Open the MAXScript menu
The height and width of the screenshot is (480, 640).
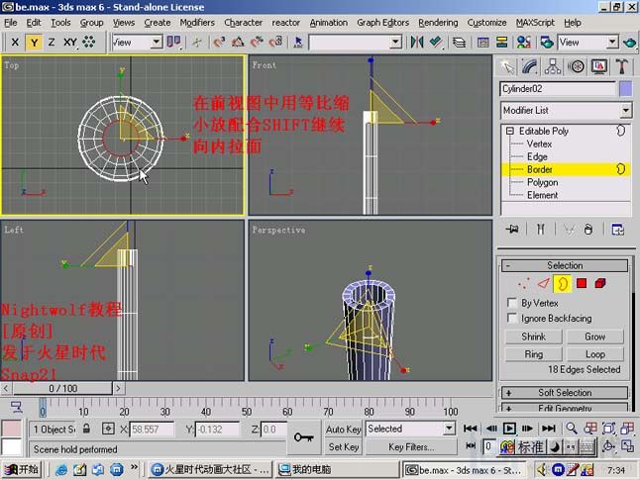[535, 23]
